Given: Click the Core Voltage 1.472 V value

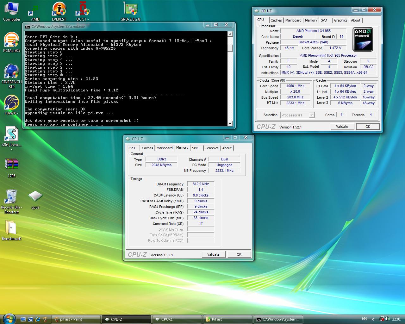Looking at the screenshot, I should [335, 48].
